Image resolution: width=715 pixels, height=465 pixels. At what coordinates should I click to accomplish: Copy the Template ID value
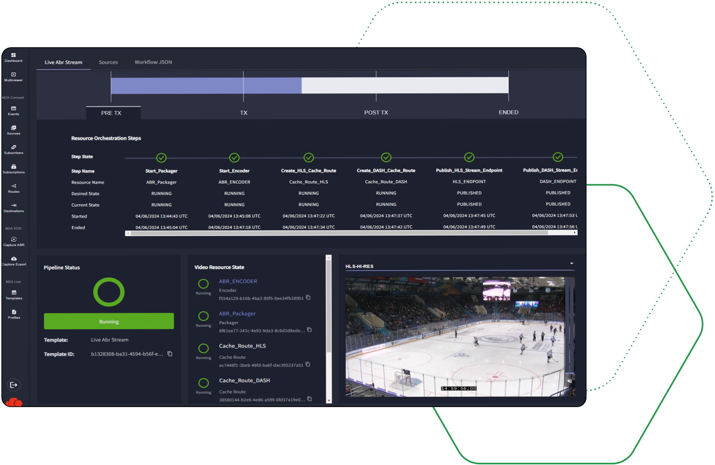(x=170, y=354)
